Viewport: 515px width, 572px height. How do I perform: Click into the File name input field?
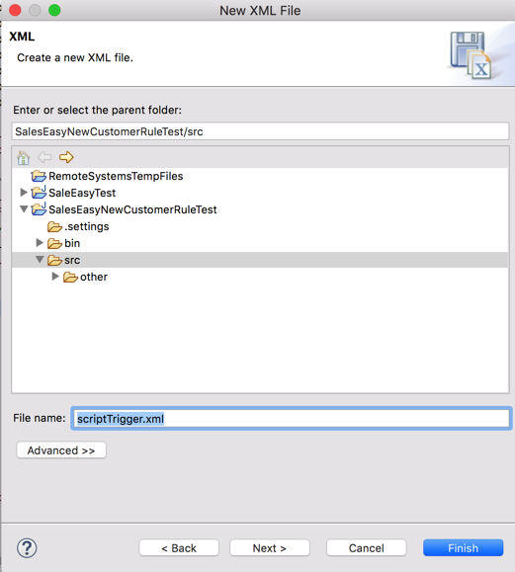pos(292,419)
